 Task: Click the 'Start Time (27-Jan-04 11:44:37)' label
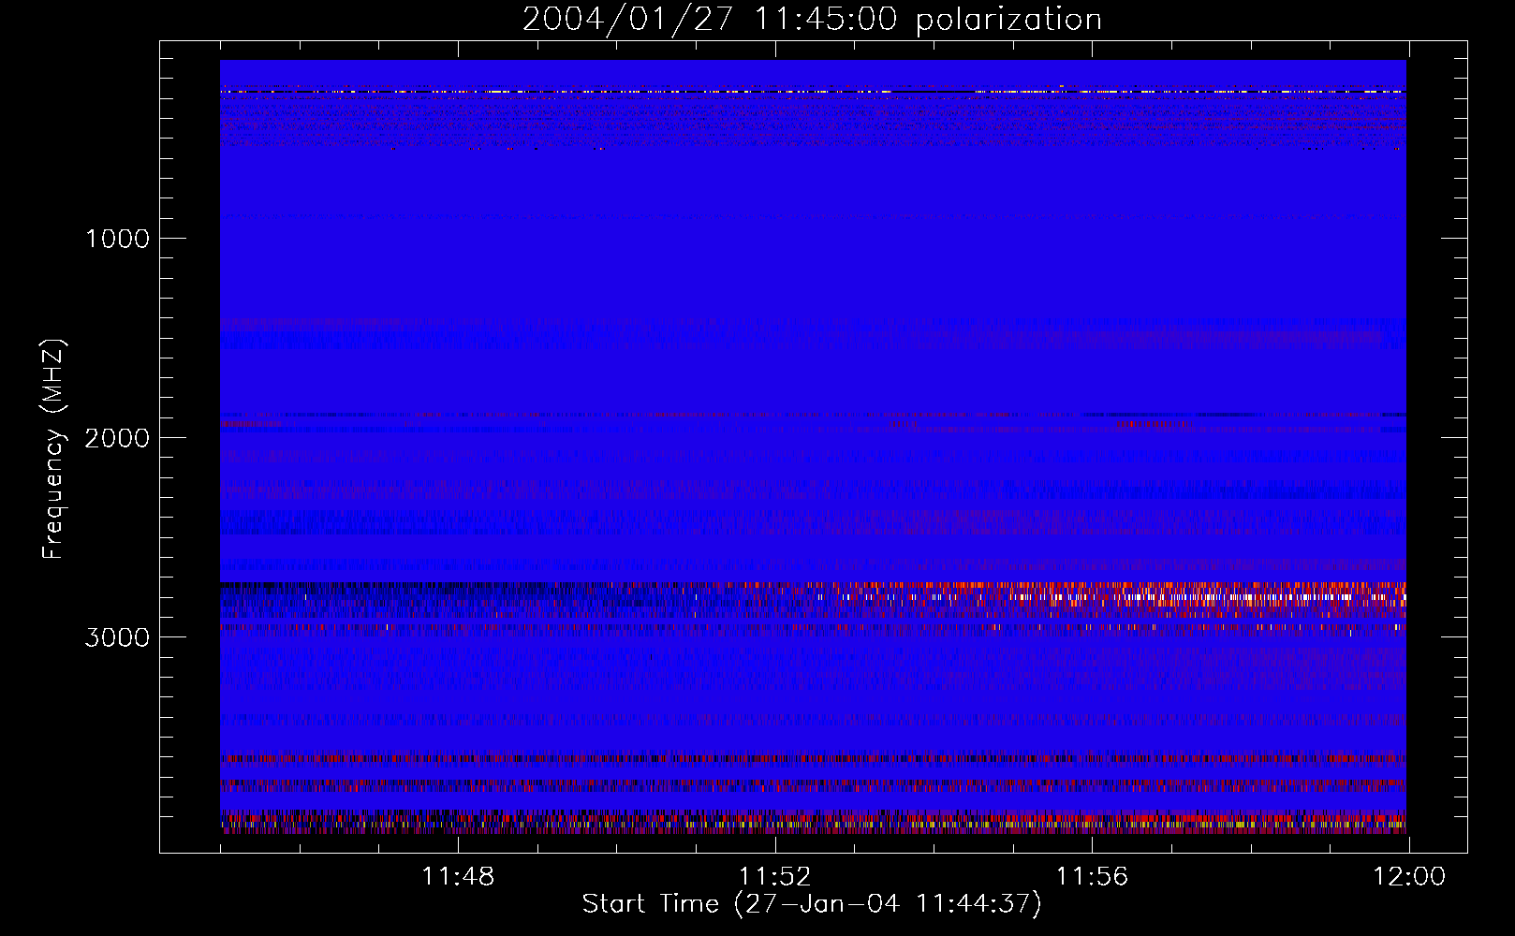point(812,904)
